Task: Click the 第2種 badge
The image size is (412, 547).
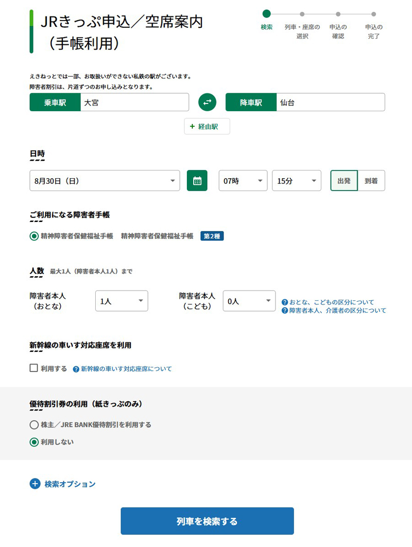Action: point(212,236)
